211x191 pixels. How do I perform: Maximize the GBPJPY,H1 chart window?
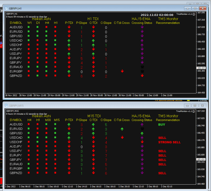coord(195,8)
